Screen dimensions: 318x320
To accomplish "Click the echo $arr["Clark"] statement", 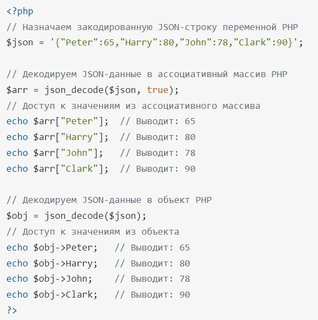I will pos(57,169).
